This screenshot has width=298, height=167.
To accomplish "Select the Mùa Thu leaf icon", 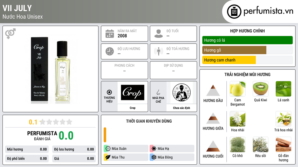I will tap(108, 157).
